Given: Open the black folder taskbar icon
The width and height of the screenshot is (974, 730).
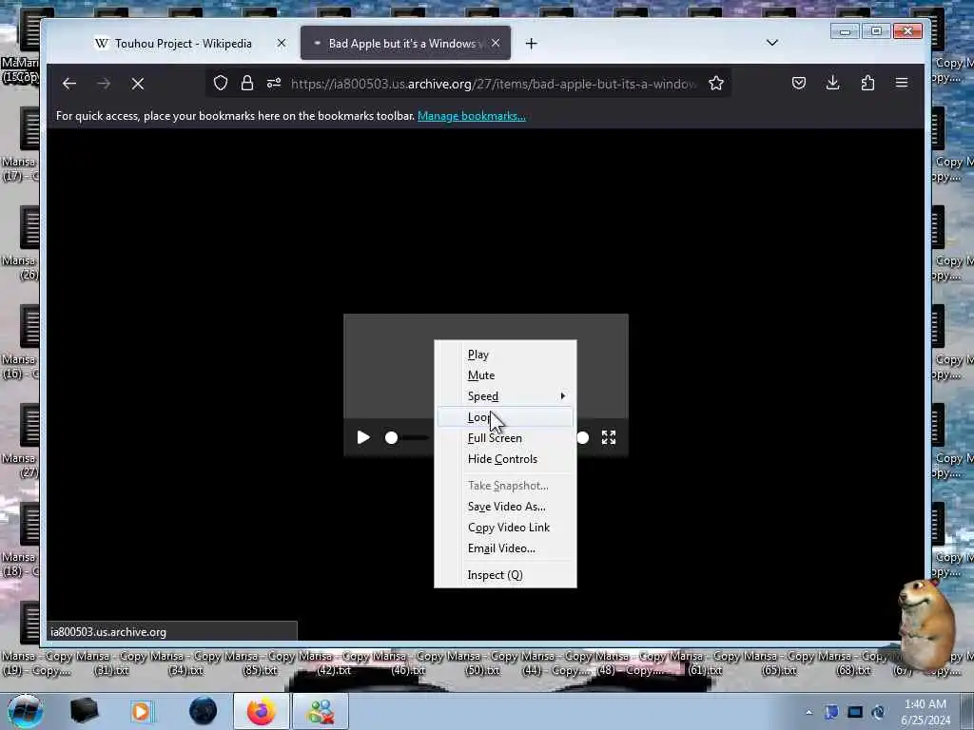Looking at the screenshot, I should point(84,711).
